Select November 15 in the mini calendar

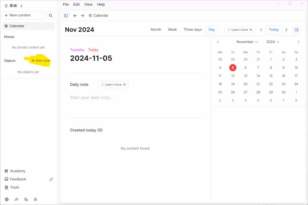point(271,76)
